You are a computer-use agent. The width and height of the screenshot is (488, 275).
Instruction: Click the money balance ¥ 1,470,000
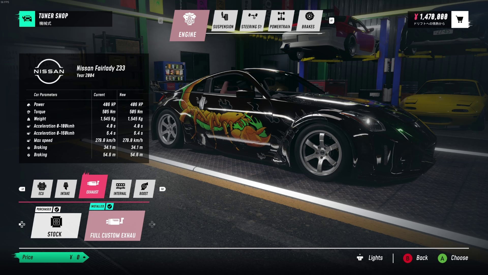[431, 17]
